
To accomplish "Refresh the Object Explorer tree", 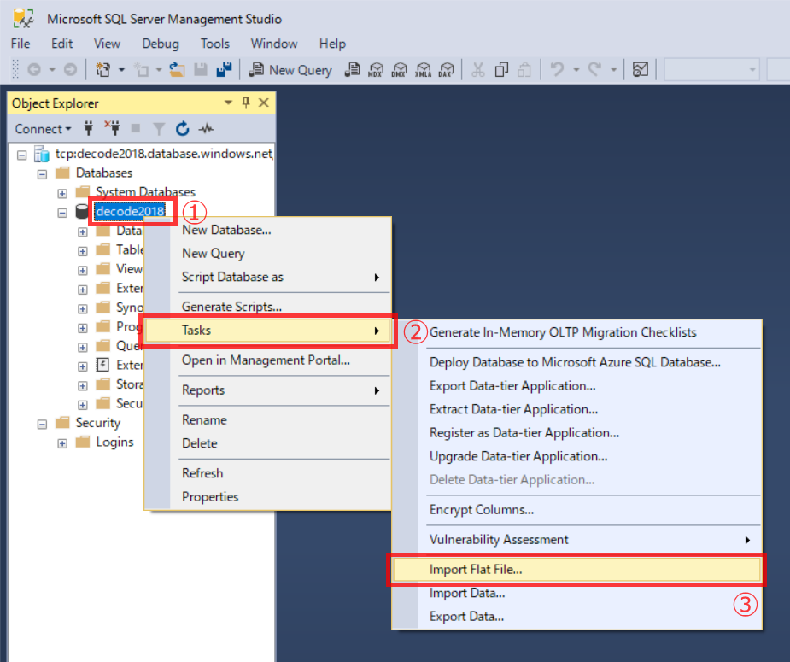I will coord(183,128).
